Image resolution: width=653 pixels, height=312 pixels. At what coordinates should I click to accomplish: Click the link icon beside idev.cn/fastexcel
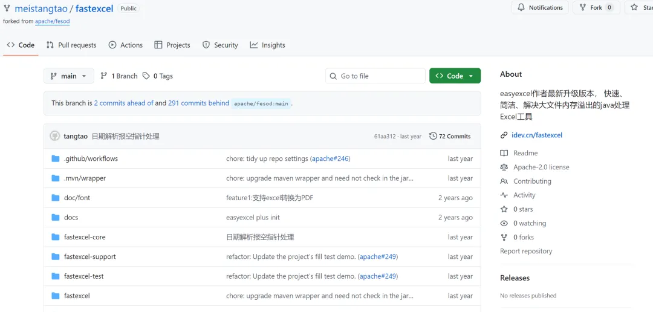[x=504, y=135]
